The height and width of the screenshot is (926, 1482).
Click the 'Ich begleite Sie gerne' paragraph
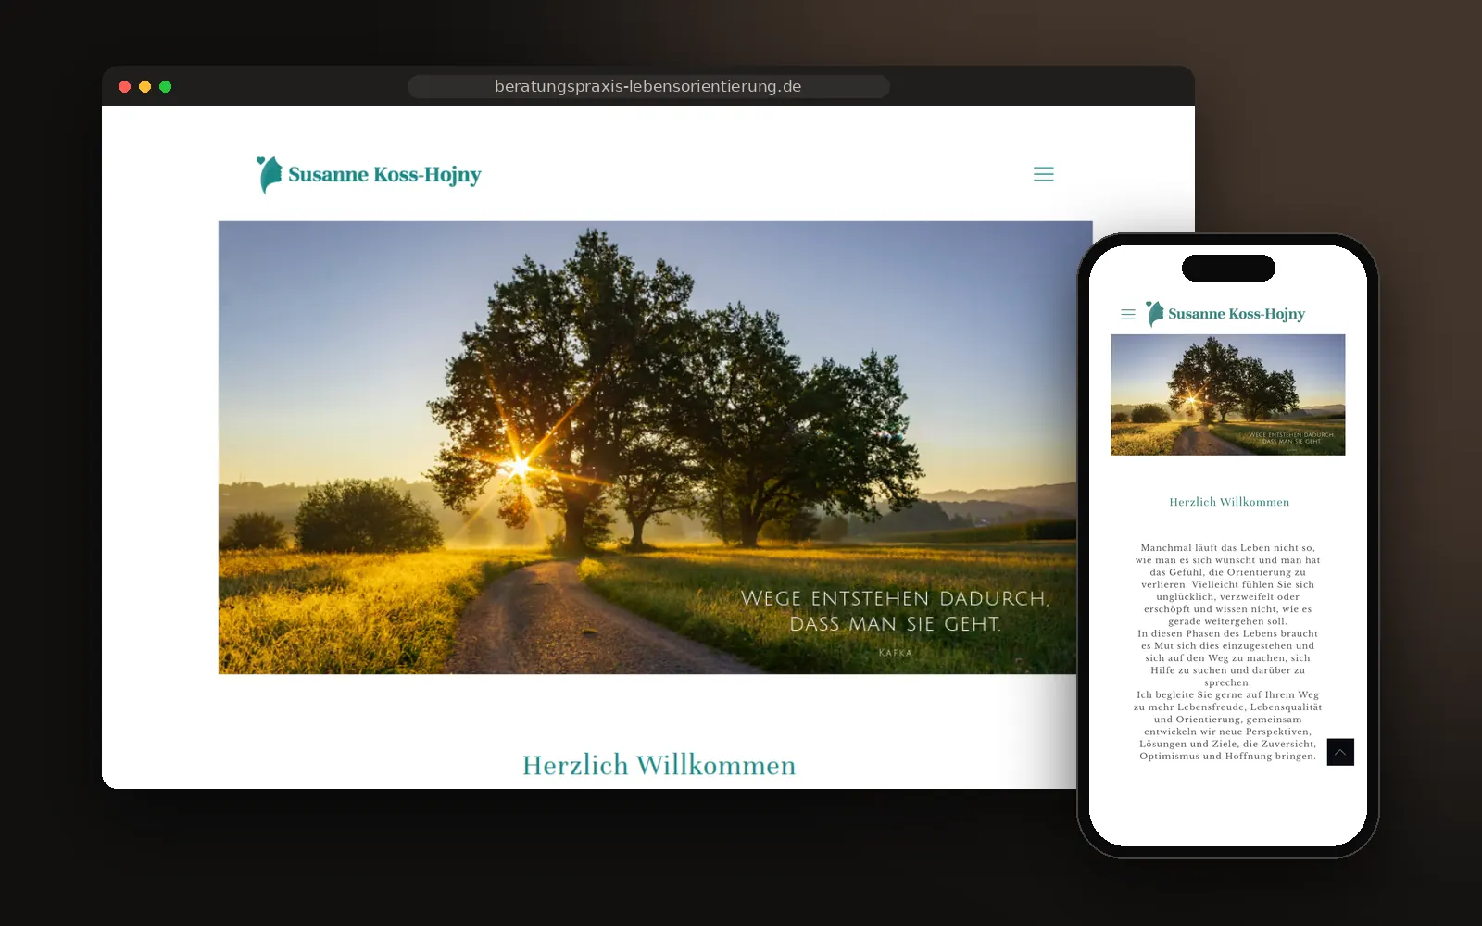(x=1228, y=725)
